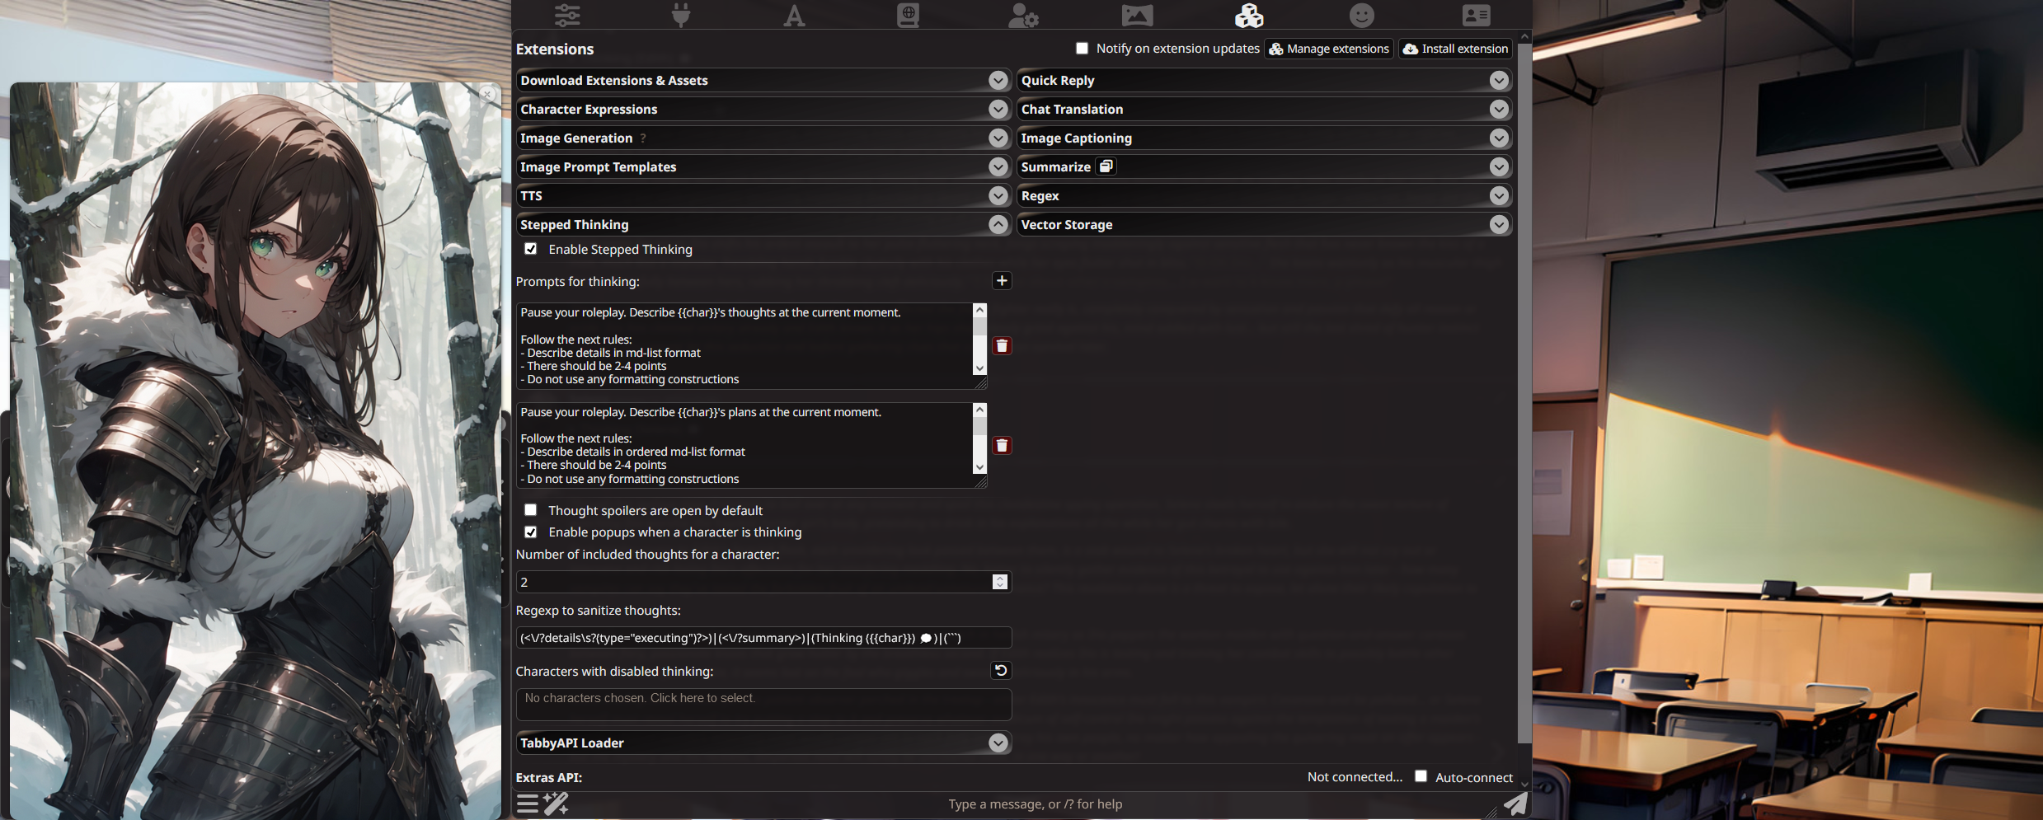
Task: Disable the Enable Stepped Thinking checkbox
Action: pos(531,249)
